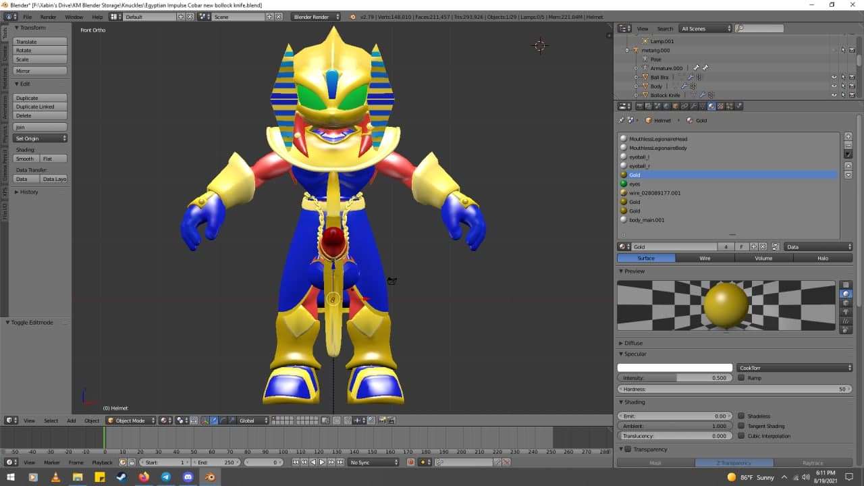Image resolution: width=864 pixels, height=486 pixels.
Task: Click the red record keyframe button
Action: pyautogui.click(x=410, y=462)
